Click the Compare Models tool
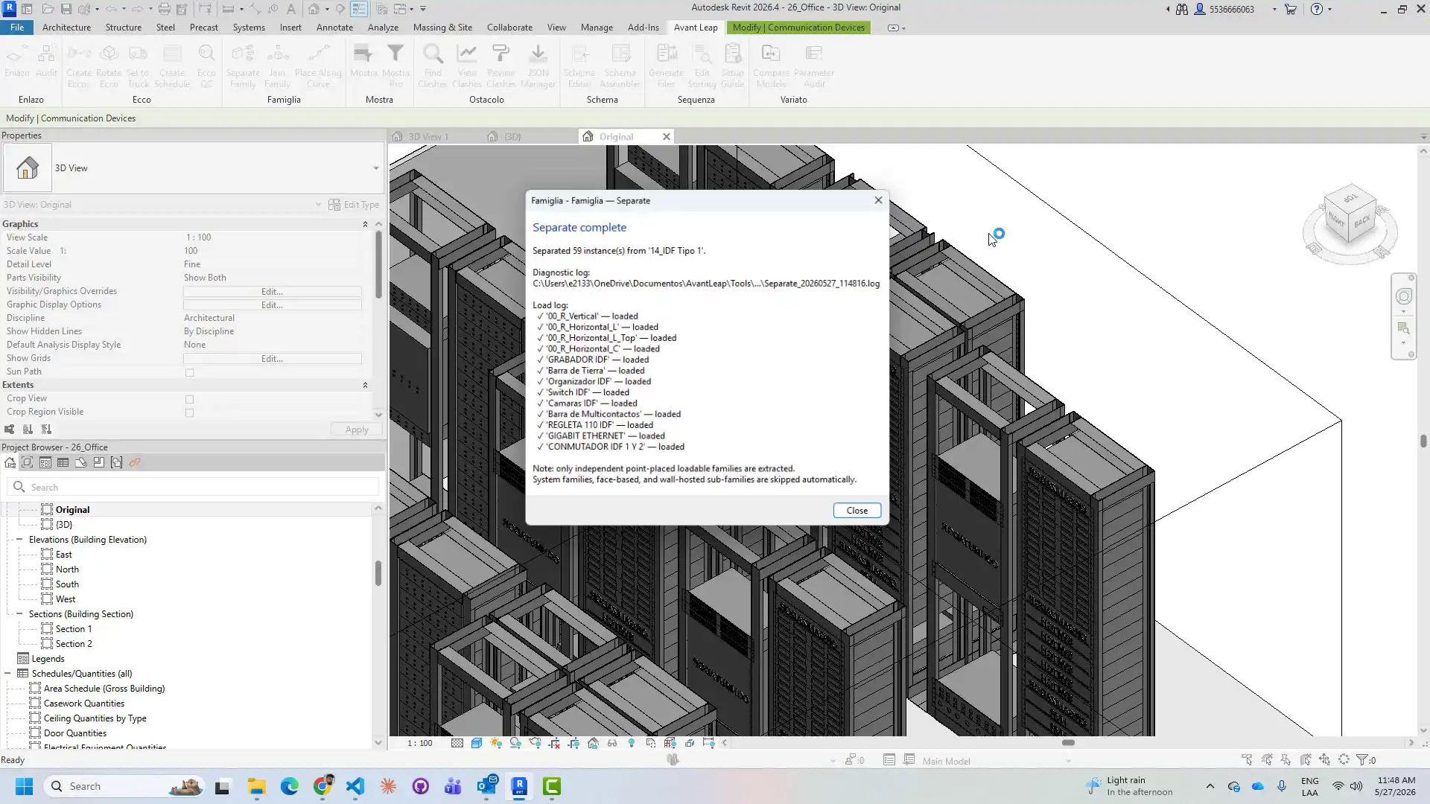The height and width of the screenshot is (804, 1430). (771, 66)
